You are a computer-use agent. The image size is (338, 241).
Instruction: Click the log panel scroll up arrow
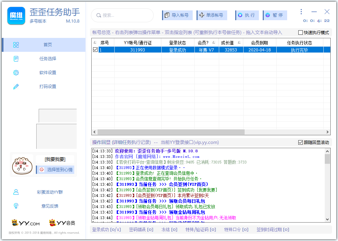(x=327, y=151)
